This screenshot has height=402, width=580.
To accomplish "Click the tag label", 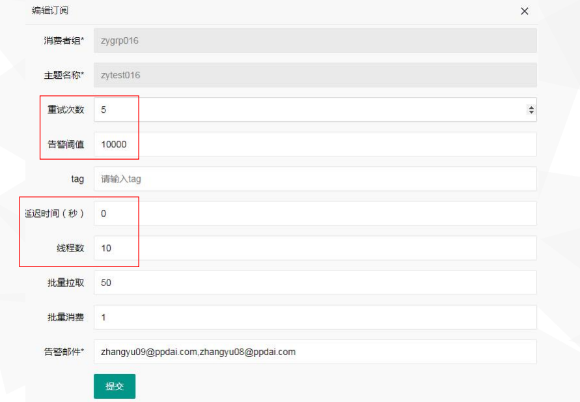I will [77, 179].
